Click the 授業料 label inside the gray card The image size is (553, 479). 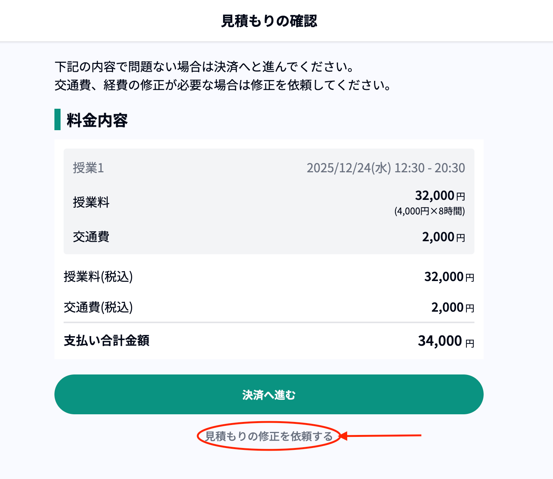click(x=91, y=202)
